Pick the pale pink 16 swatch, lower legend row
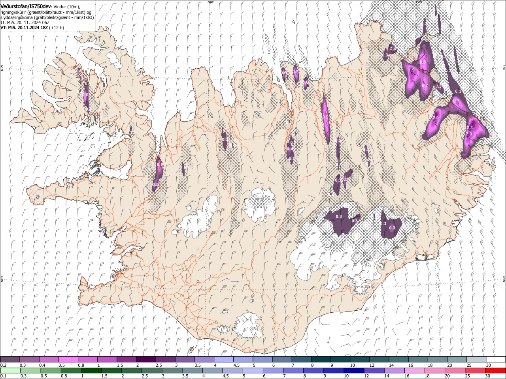Image resolution: width=506 pixels, height=379 pixels. pyautogui.click(x=414, y=370)
